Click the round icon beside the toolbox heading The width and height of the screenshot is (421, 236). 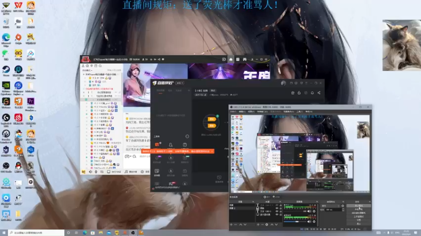click(187, 136)
